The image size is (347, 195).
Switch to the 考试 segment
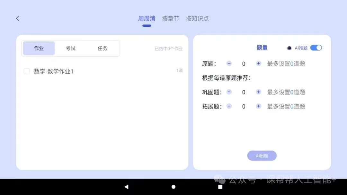pyautogui.click(x=71, y=49)
